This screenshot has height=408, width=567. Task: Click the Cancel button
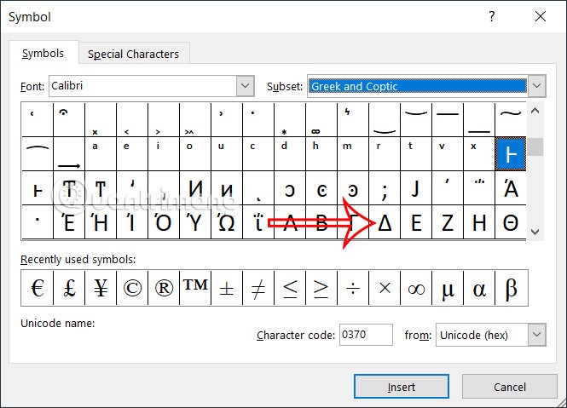pos(509,387)
